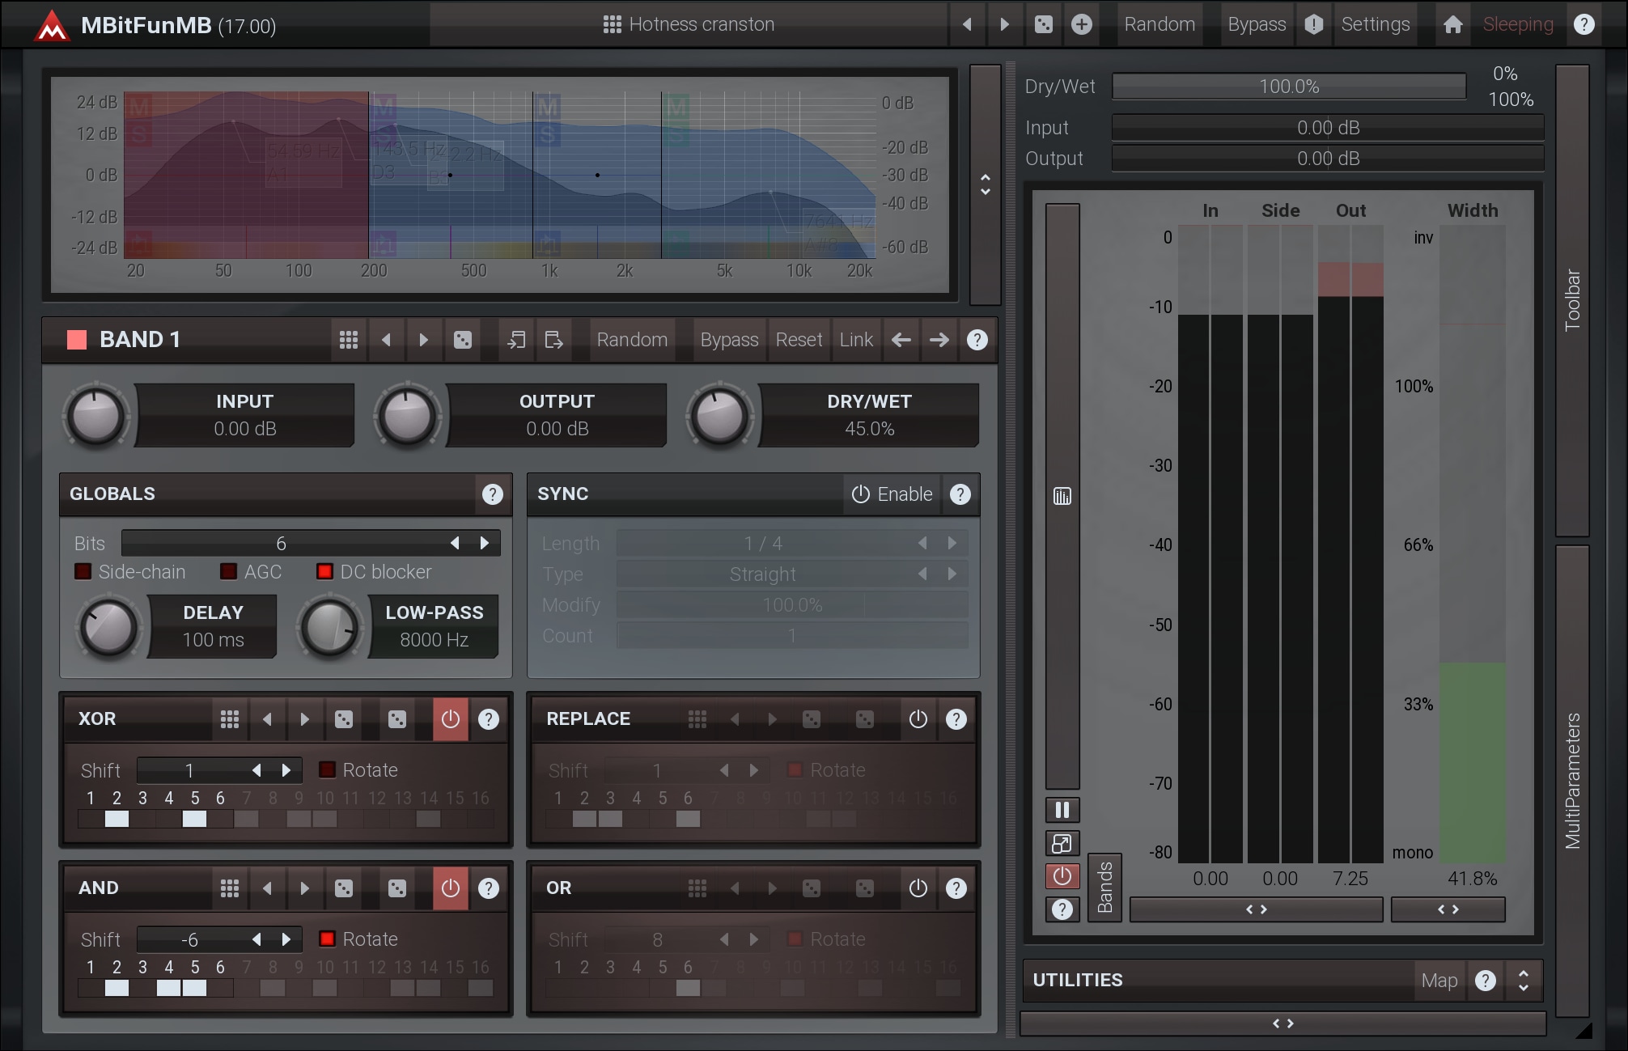Click the home icon in top bar
Image resolution: width=1628 pixels, height=1051 pixels.
point(1452,24)
